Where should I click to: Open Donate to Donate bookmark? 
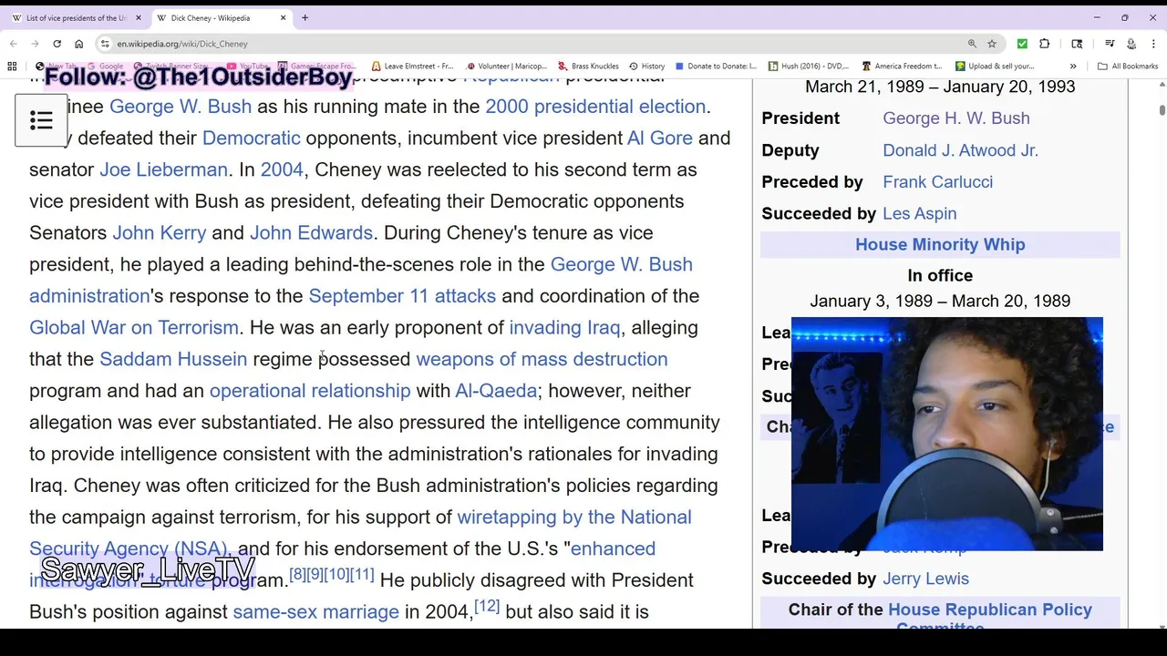[x=716, y=67]
